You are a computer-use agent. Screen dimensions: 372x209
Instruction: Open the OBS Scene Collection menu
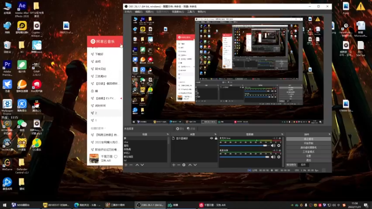(x=178, y=12)
